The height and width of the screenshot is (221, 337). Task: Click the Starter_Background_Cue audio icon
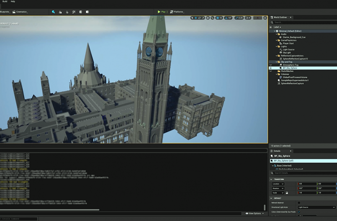tap(281, 37)
